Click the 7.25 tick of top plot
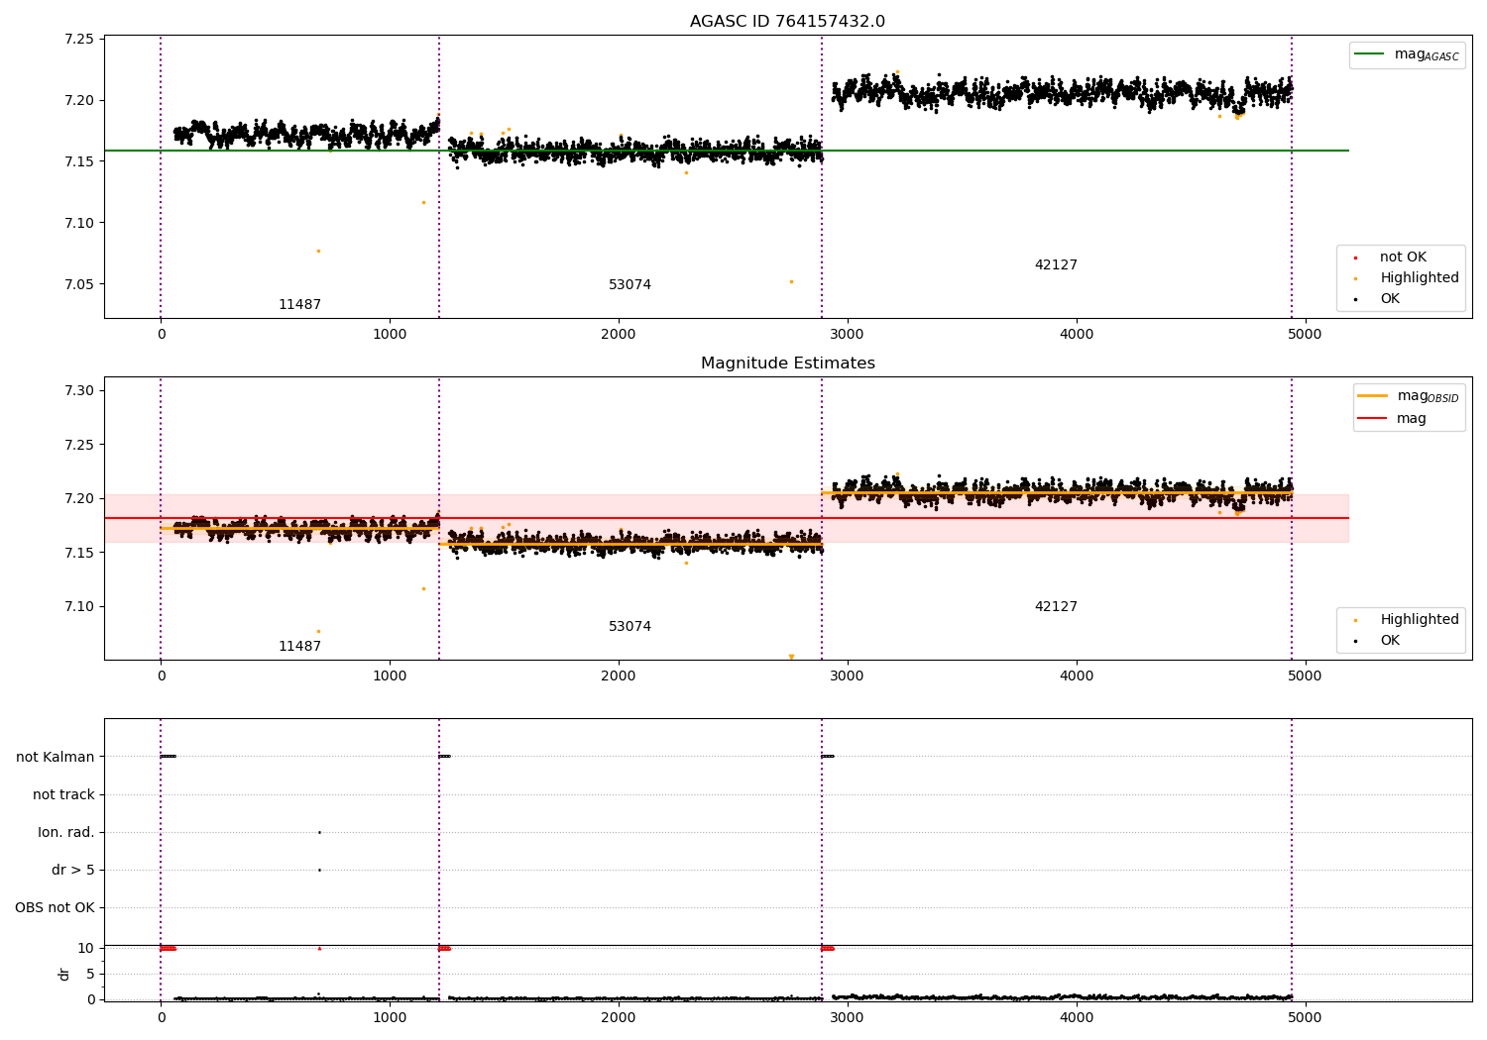The width and height of the screenshot is (1487, 1040). click(x=78, y=40)
